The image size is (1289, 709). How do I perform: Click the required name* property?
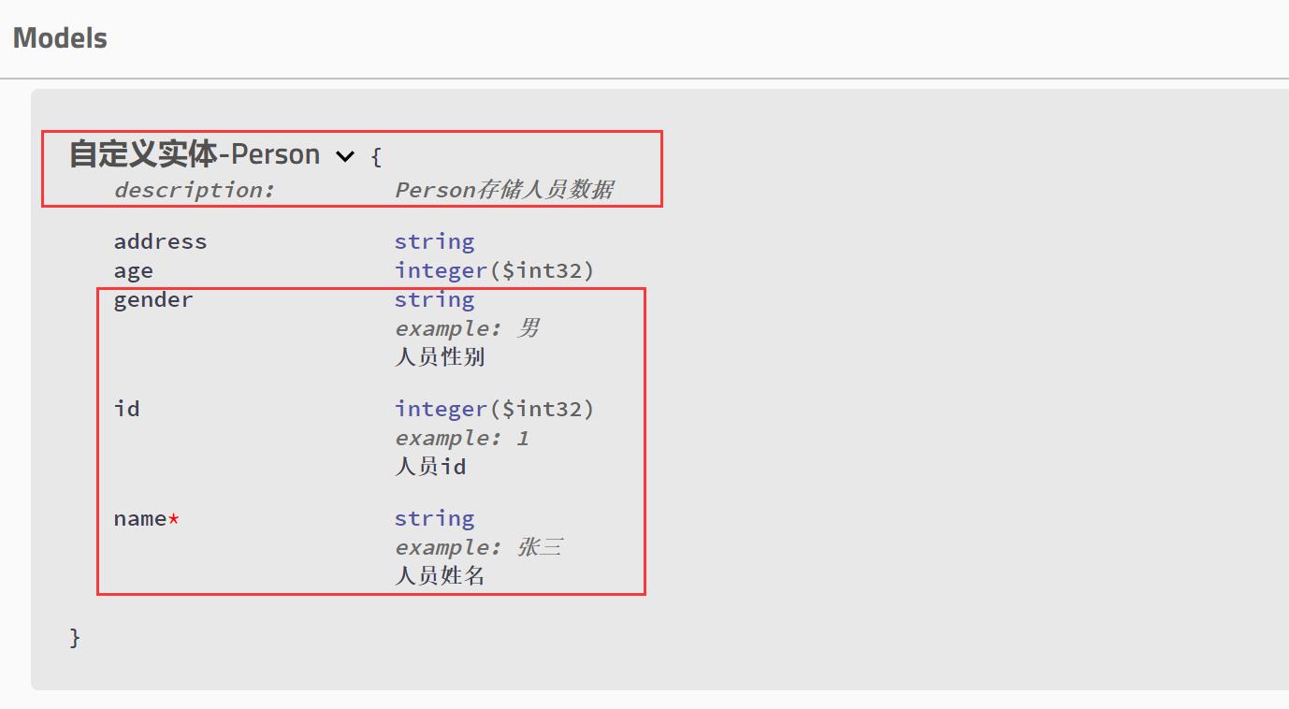(x=146, y=518)
